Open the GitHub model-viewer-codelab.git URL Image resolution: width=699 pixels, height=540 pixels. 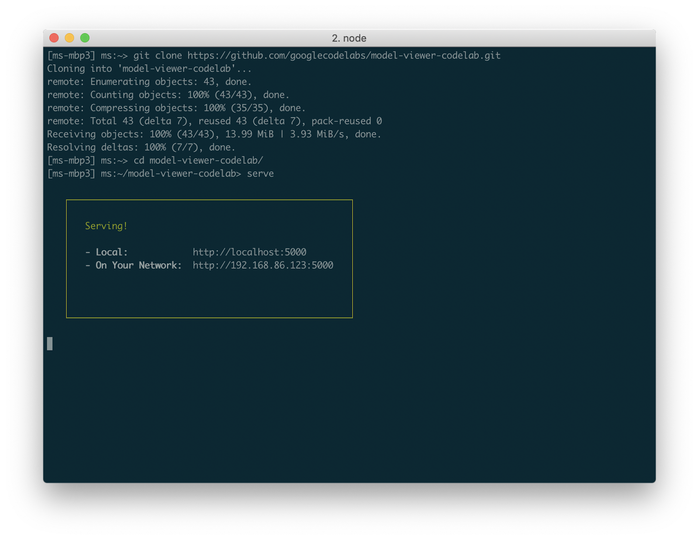point(344,55)
